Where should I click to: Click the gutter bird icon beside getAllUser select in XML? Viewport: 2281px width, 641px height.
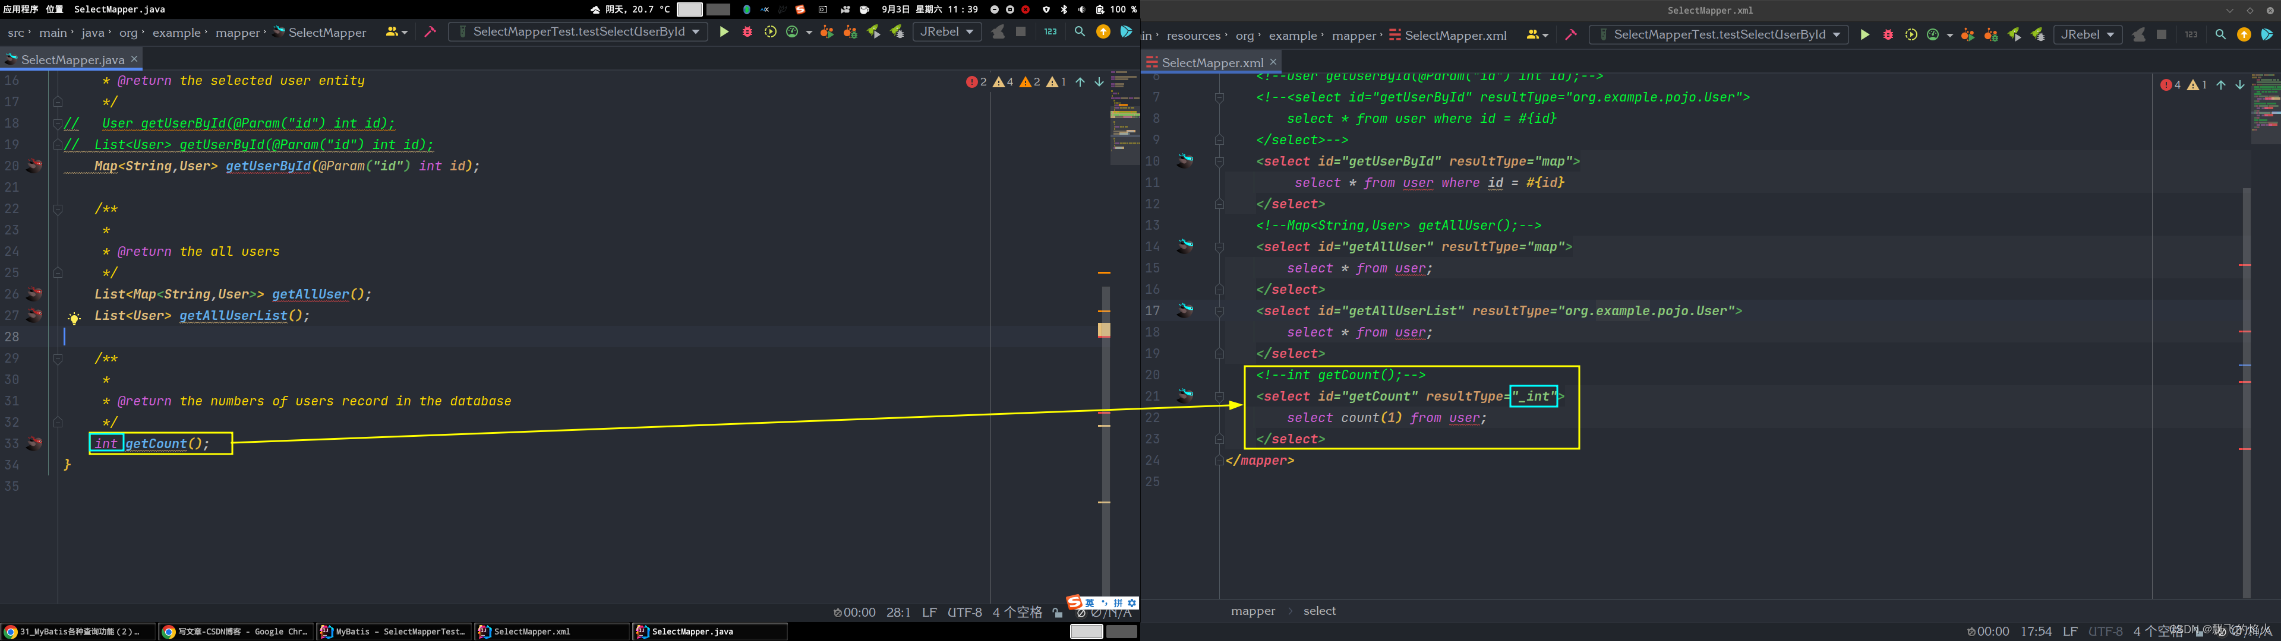point(1185,246)
